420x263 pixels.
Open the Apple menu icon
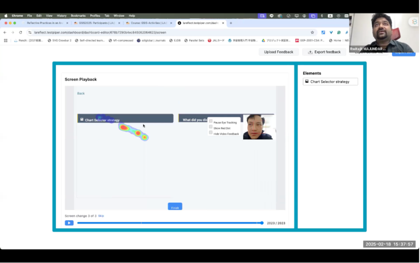pyautogui.click(x=5, y=16)
